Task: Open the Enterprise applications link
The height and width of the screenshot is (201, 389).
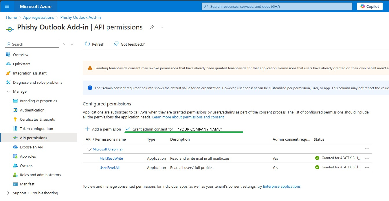Action: [282, 187]
